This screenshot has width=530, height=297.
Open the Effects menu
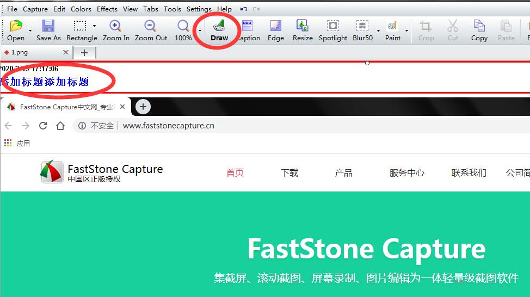(107, 9)
